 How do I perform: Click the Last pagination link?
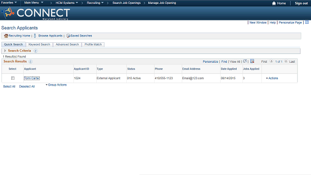pyautogui.click(x=292, y=62)
